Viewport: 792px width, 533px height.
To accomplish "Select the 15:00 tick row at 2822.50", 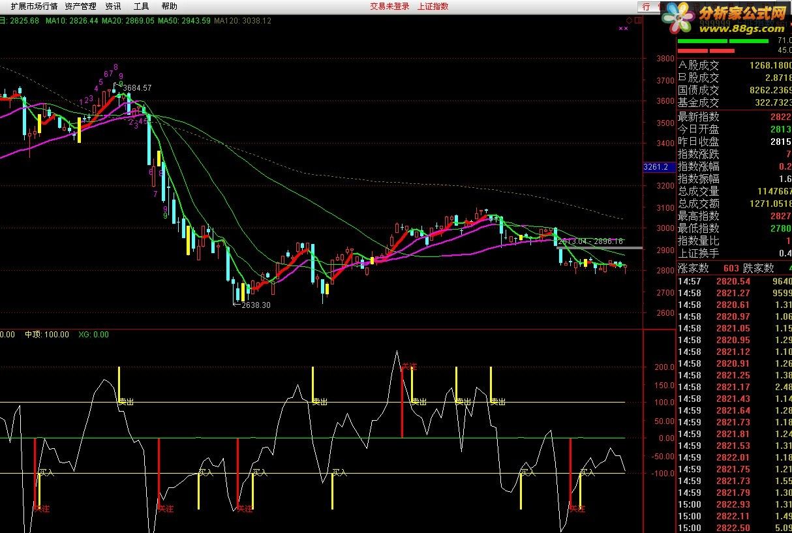I will pos(734,528).
